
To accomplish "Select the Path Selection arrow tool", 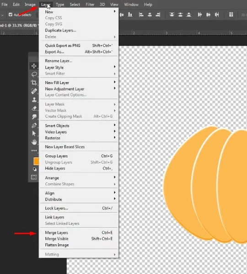I will pos(34,133).
